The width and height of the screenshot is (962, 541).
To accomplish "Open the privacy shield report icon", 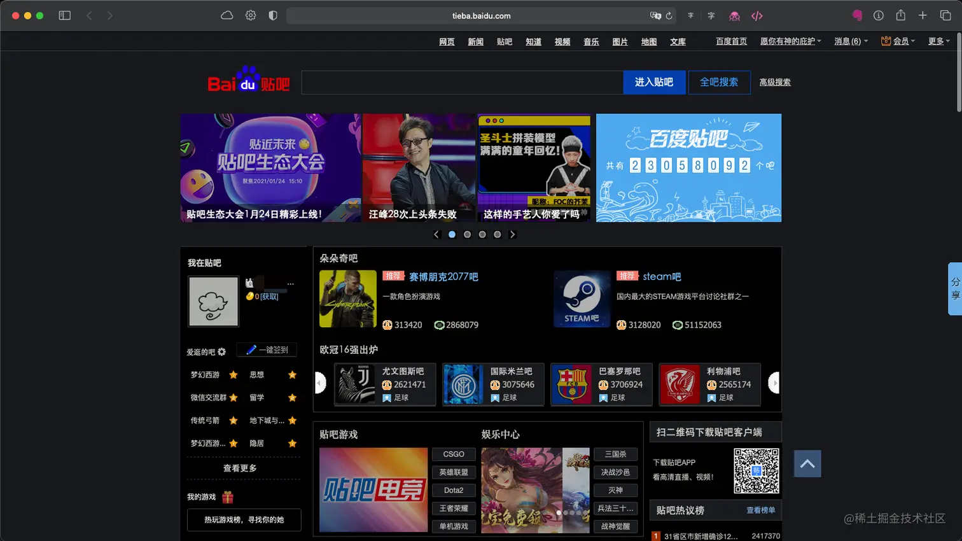I will (273, 15).
